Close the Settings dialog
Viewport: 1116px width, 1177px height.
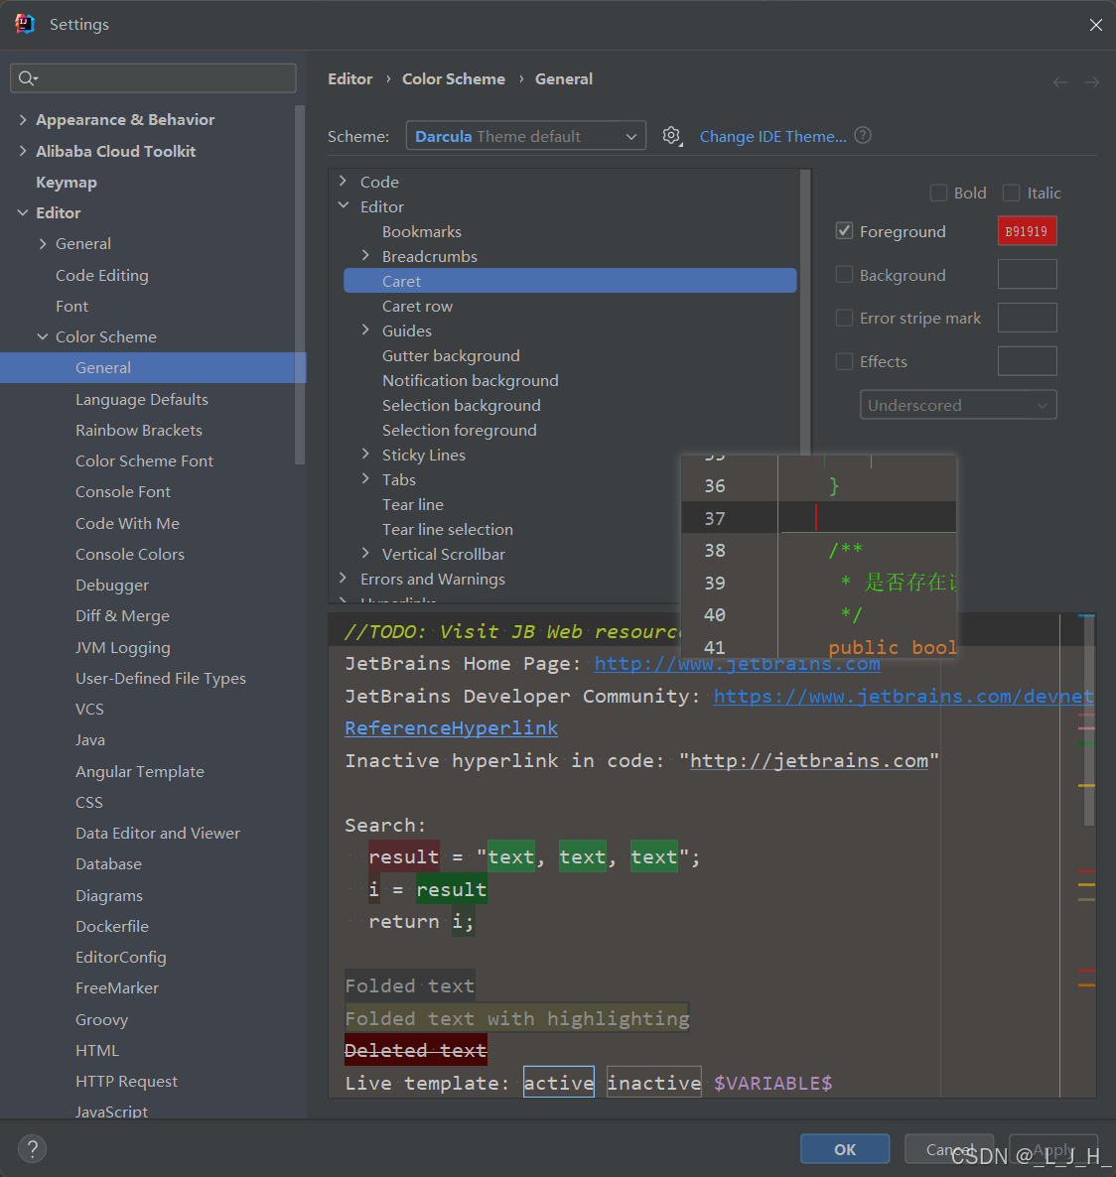(x=1096, y=25)
